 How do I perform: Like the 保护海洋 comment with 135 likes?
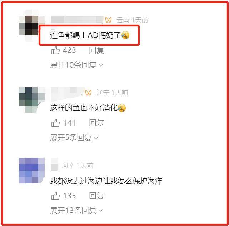[x=55, y=196]
